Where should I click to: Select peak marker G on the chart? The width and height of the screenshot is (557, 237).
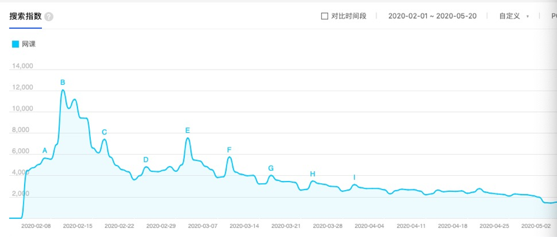click(271, 168)
